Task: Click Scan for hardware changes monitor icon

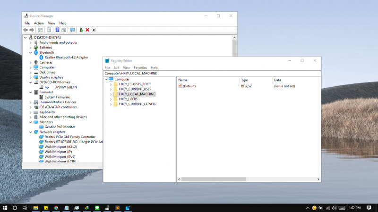Action: tap(72, 30)
